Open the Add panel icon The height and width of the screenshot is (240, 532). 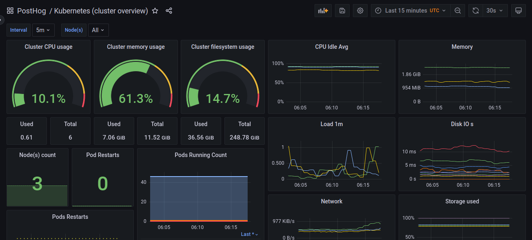coord(323,10)
